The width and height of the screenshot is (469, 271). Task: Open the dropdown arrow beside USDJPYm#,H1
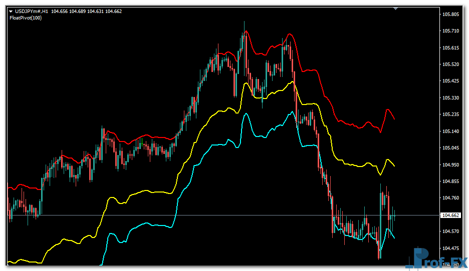(x=11, y=11)
